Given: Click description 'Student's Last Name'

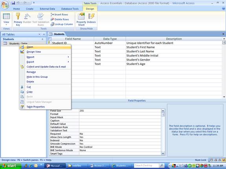Looking at the screenshot, I should (x=140, y=51).
